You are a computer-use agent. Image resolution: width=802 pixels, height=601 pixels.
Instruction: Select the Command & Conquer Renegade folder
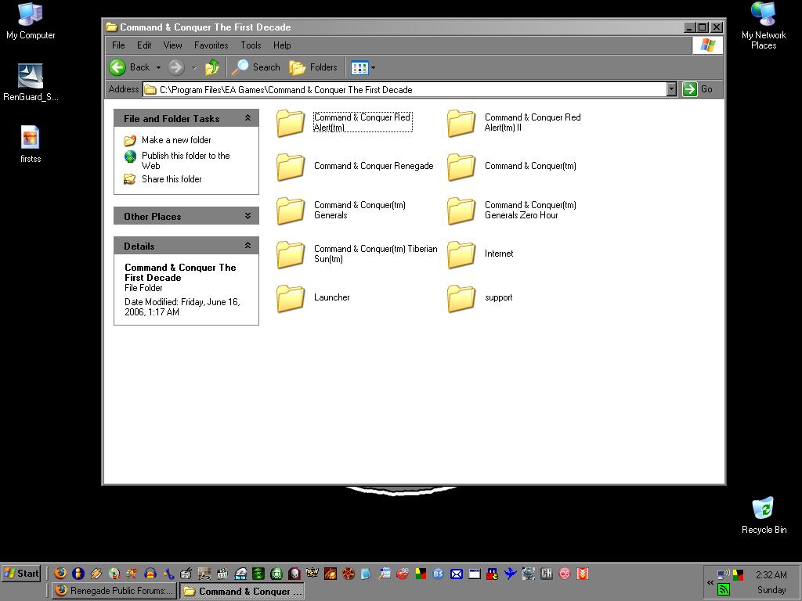(291, 166)
